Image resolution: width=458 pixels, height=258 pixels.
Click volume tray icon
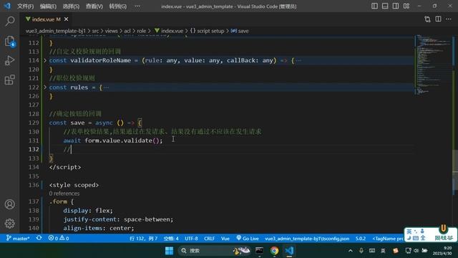[x=416, y=251]
